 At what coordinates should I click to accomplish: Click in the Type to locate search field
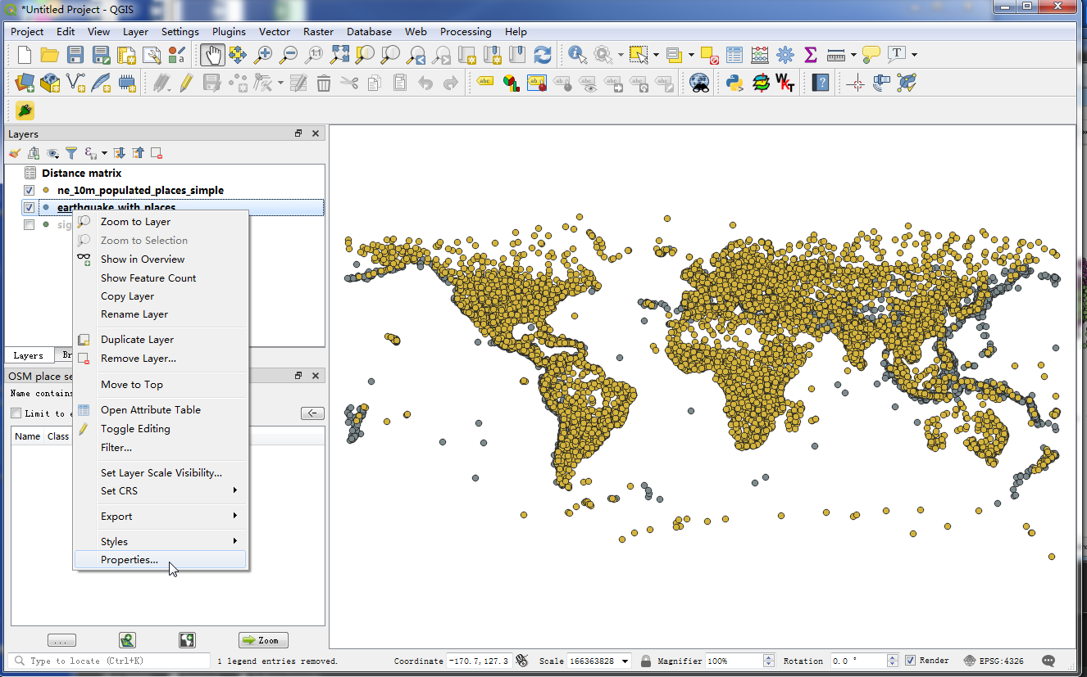111,661
